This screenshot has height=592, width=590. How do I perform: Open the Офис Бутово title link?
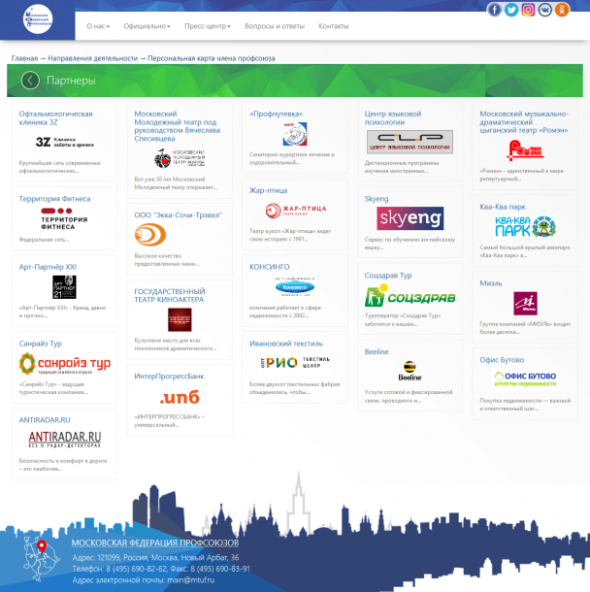click(502, 360)
